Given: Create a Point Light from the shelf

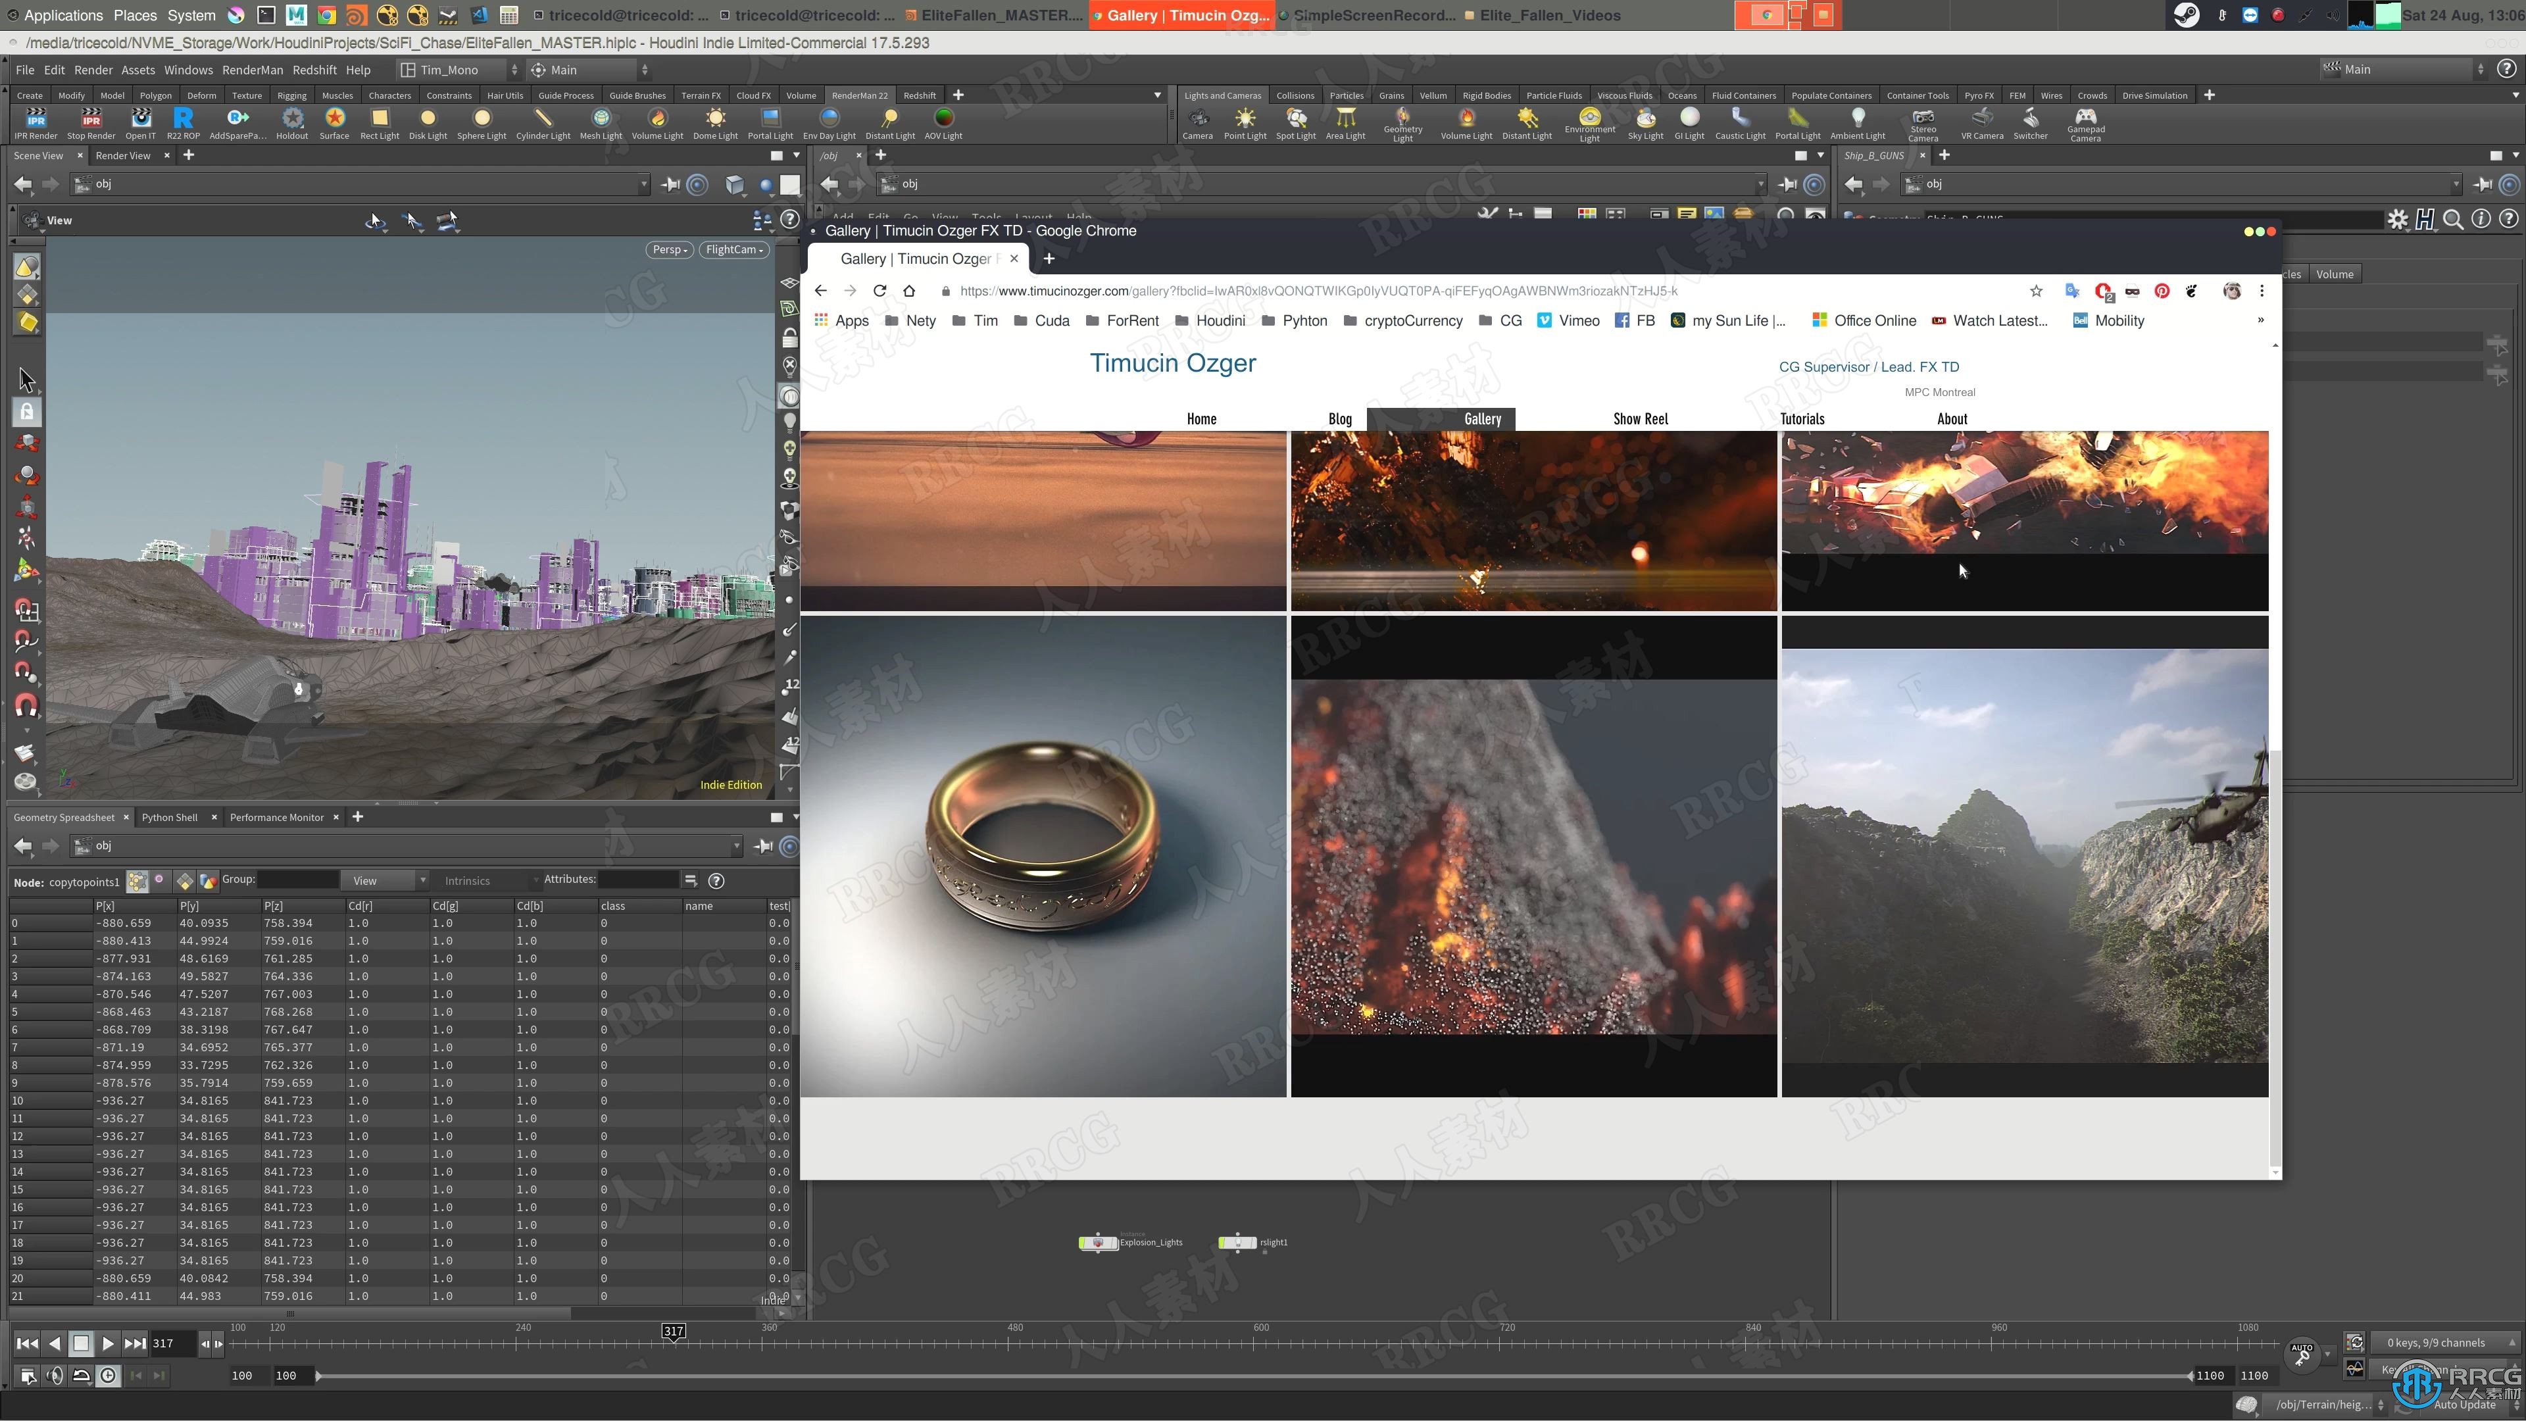Looking at the screenshot, I should 1245,122.
